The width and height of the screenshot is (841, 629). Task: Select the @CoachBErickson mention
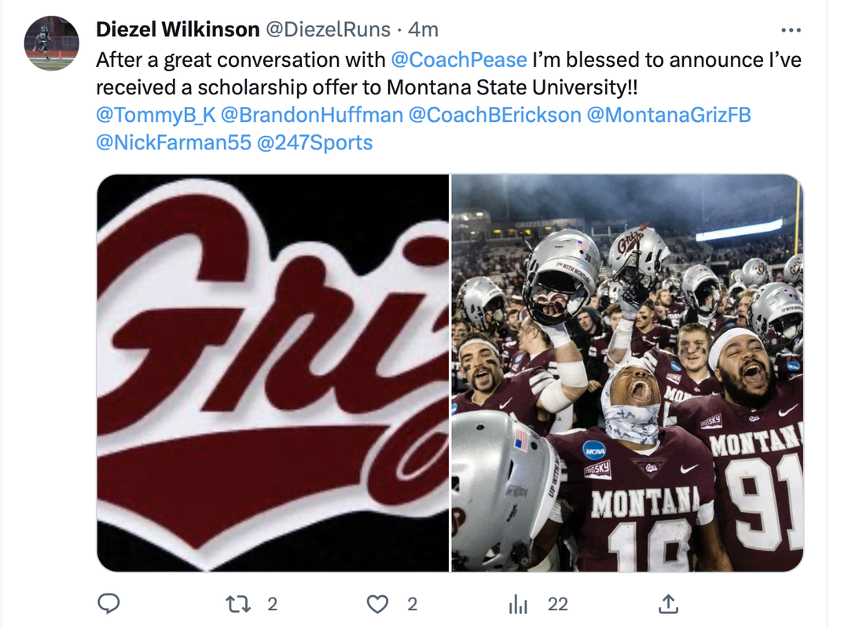494,115
